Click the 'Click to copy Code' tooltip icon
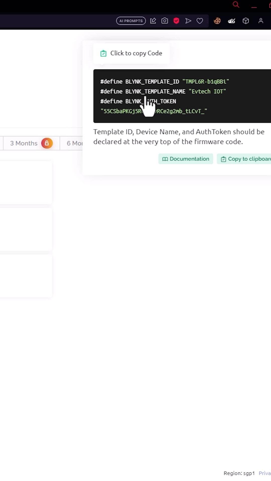The image size is (271, 481). pyautogui.click(x=103, y=53)
